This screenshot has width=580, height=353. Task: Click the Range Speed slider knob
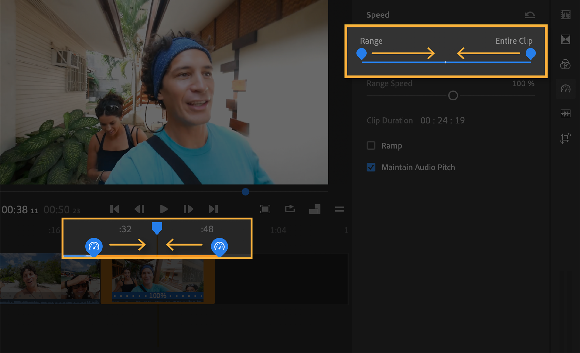453,96
